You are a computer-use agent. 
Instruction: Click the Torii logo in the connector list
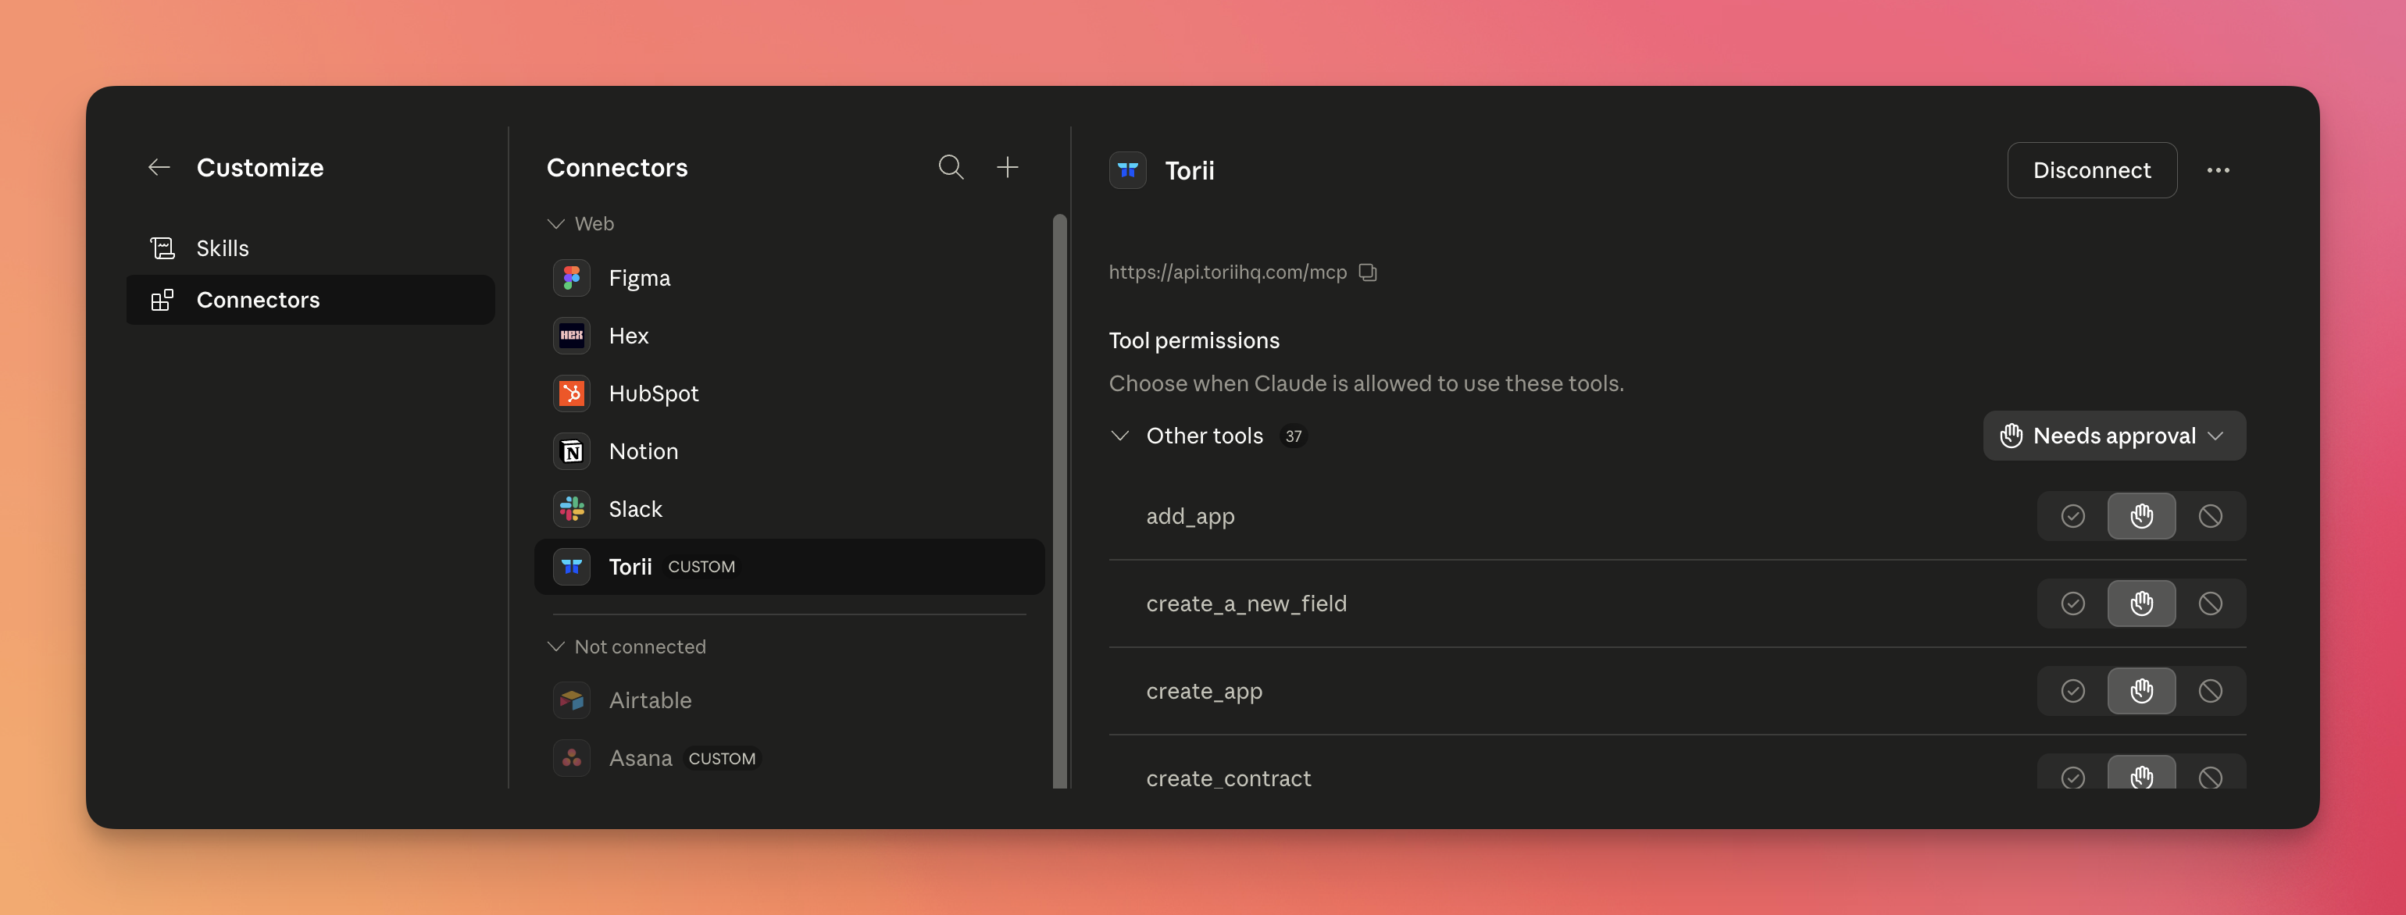(572, 567)
